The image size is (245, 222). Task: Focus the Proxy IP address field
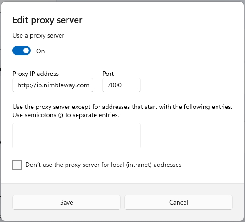53,85
